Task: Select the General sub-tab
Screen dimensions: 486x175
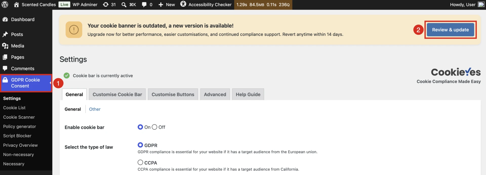Action: [73, 109]
